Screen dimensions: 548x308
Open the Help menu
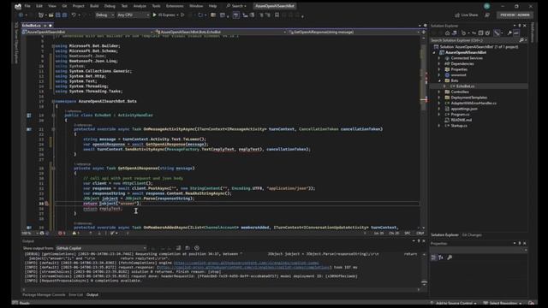[212, 6]
